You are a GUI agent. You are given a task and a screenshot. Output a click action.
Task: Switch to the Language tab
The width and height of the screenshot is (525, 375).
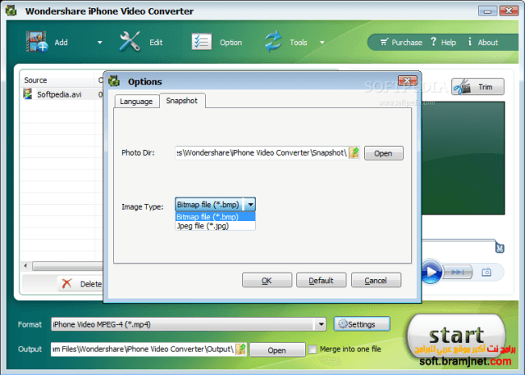(x=136, y=102)
